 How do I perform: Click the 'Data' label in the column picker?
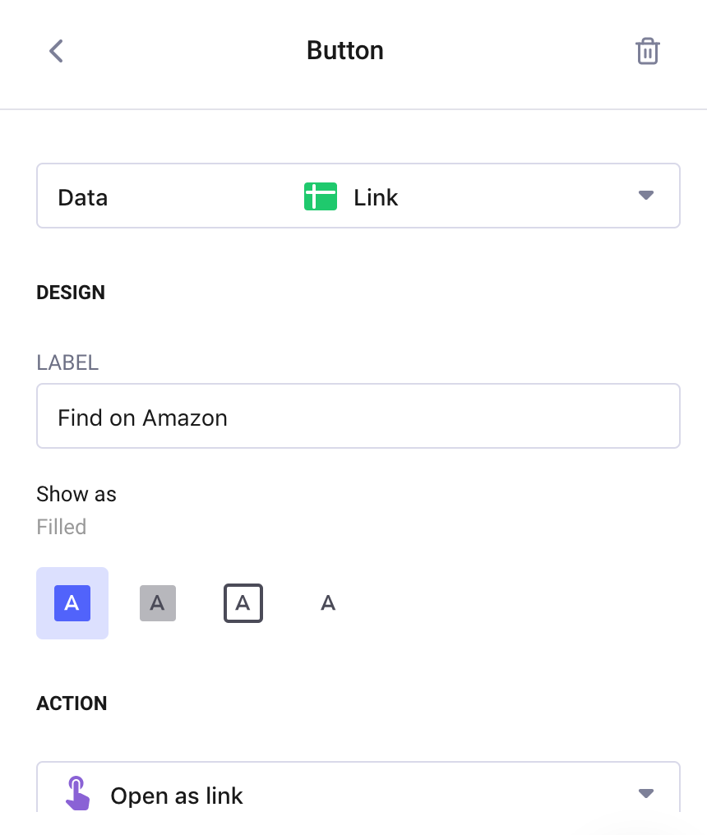[x=82, y=197]
